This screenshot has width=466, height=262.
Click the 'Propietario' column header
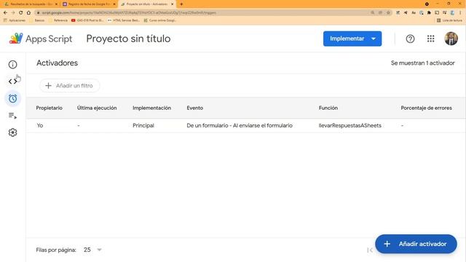(49, 108)
